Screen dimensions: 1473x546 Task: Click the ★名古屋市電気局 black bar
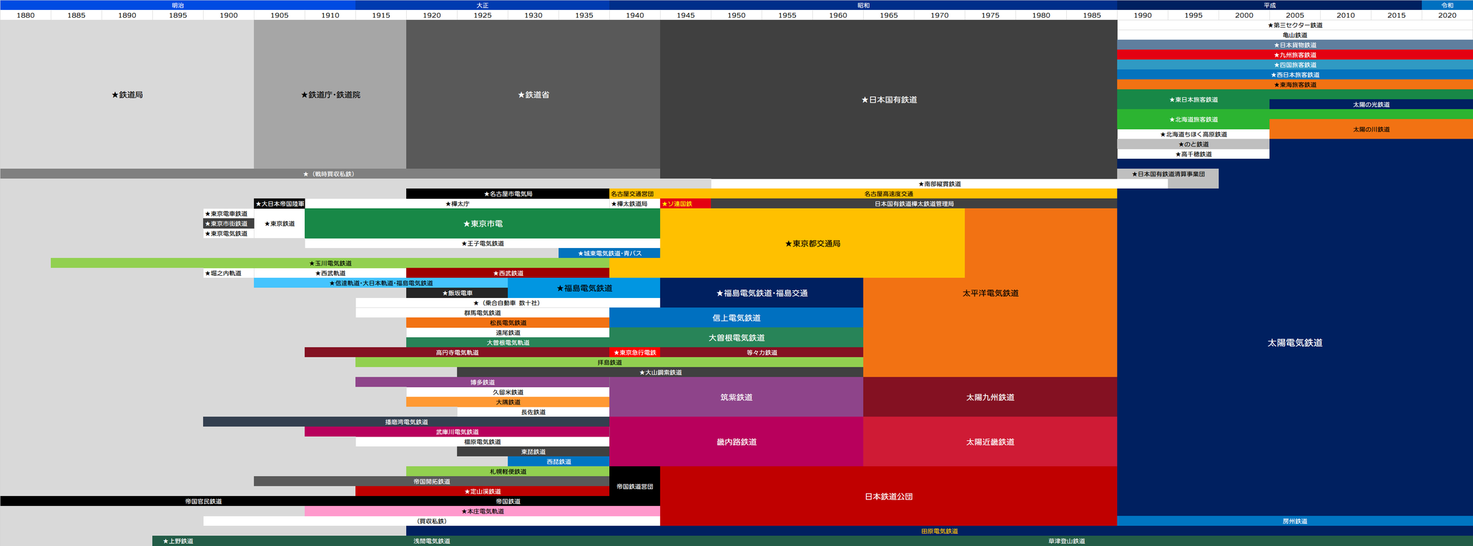(x=508, y=194)
